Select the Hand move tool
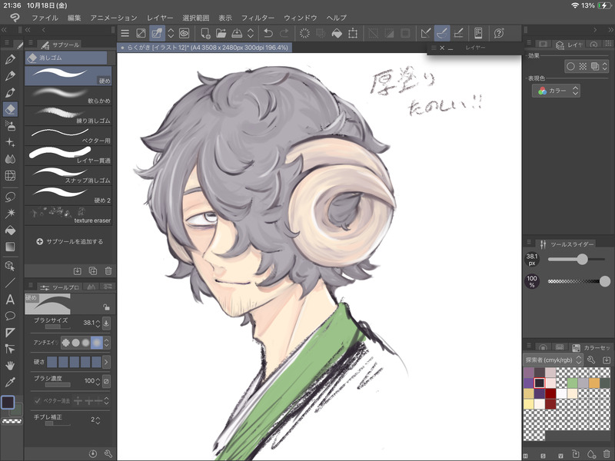Viewport: 615px width, 461px height. (10, 366)
